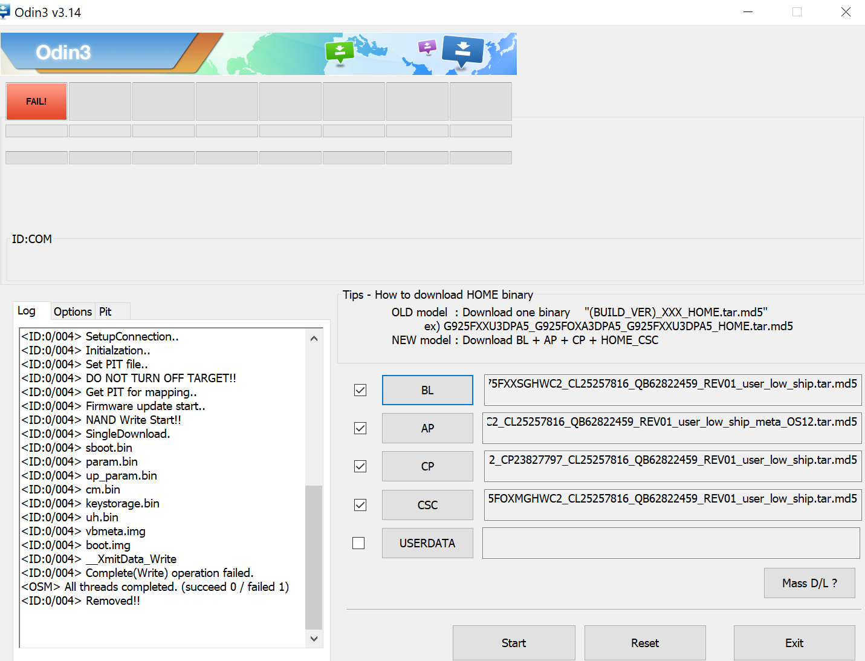
Task: Click the large blue download icon in the banner
Action: click(463, 51)
